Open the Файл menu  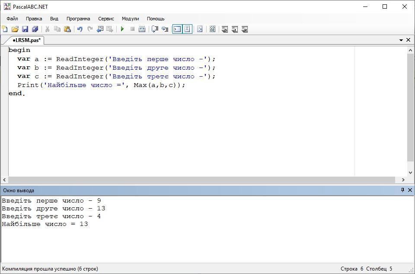(x=12, y=19)
